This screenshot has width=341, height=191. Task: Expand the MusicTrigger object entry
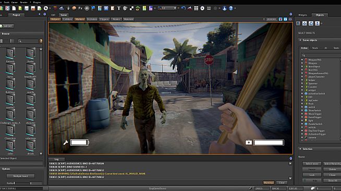pos(302,114)
